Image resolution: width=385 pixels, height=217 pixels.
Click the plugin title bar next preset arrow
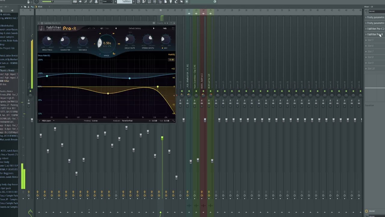[x=168, y=23]
